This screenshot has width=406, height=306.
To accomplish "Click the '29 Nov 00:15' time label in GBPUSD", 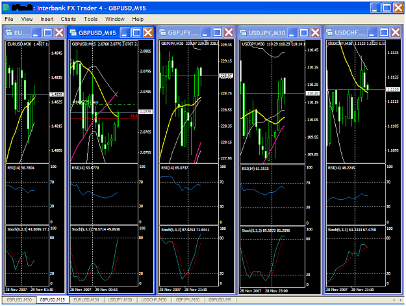I will [x=107, y=290].
